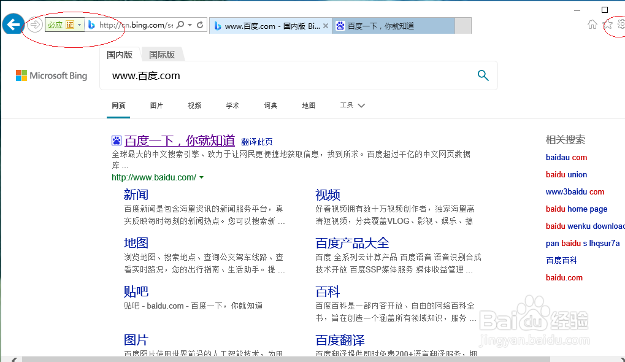625x362 pixels.
Task: Open the 视频 sitelink heading
Action: pyautogui.click(x=328, y=194)
